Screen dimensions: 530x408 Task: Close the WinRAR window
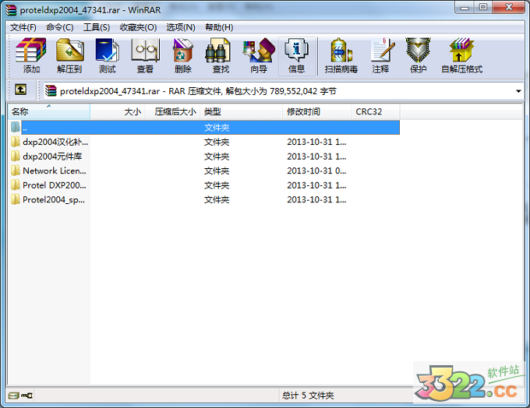point(509,8)
